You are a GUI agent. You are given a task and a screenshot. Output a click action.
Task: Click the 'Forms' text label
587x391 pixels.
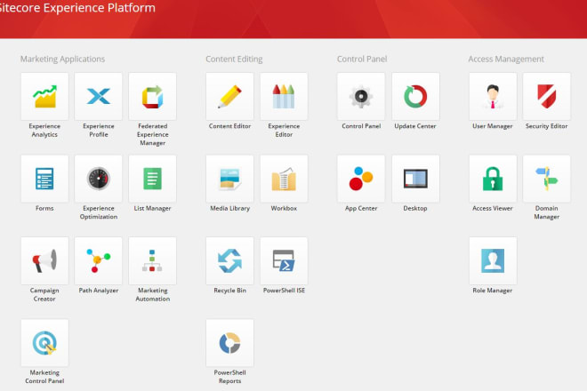click(44, 209)
